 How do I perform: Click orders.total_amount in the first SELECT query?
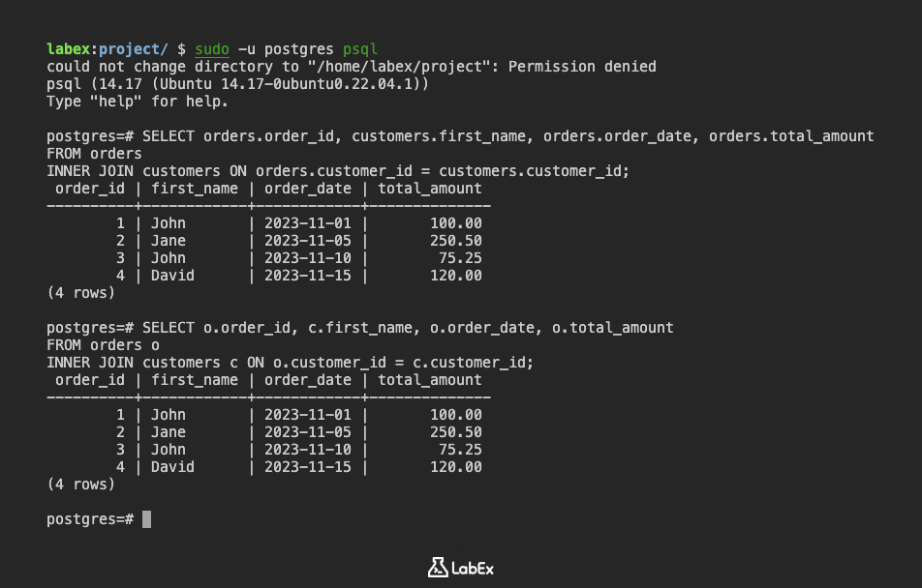(791, 136)
